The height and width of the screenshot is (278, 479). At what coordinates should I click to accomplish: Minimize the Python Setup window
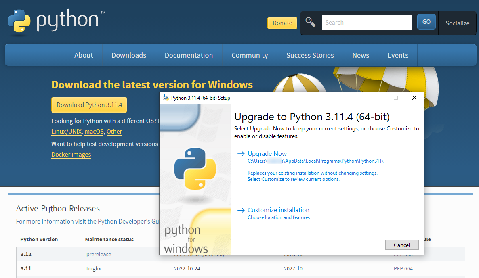tap(377, 98)
